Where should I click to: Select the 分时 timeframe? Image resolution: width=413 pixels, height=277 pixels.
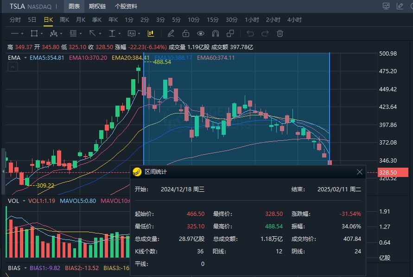tap(15, 20)
